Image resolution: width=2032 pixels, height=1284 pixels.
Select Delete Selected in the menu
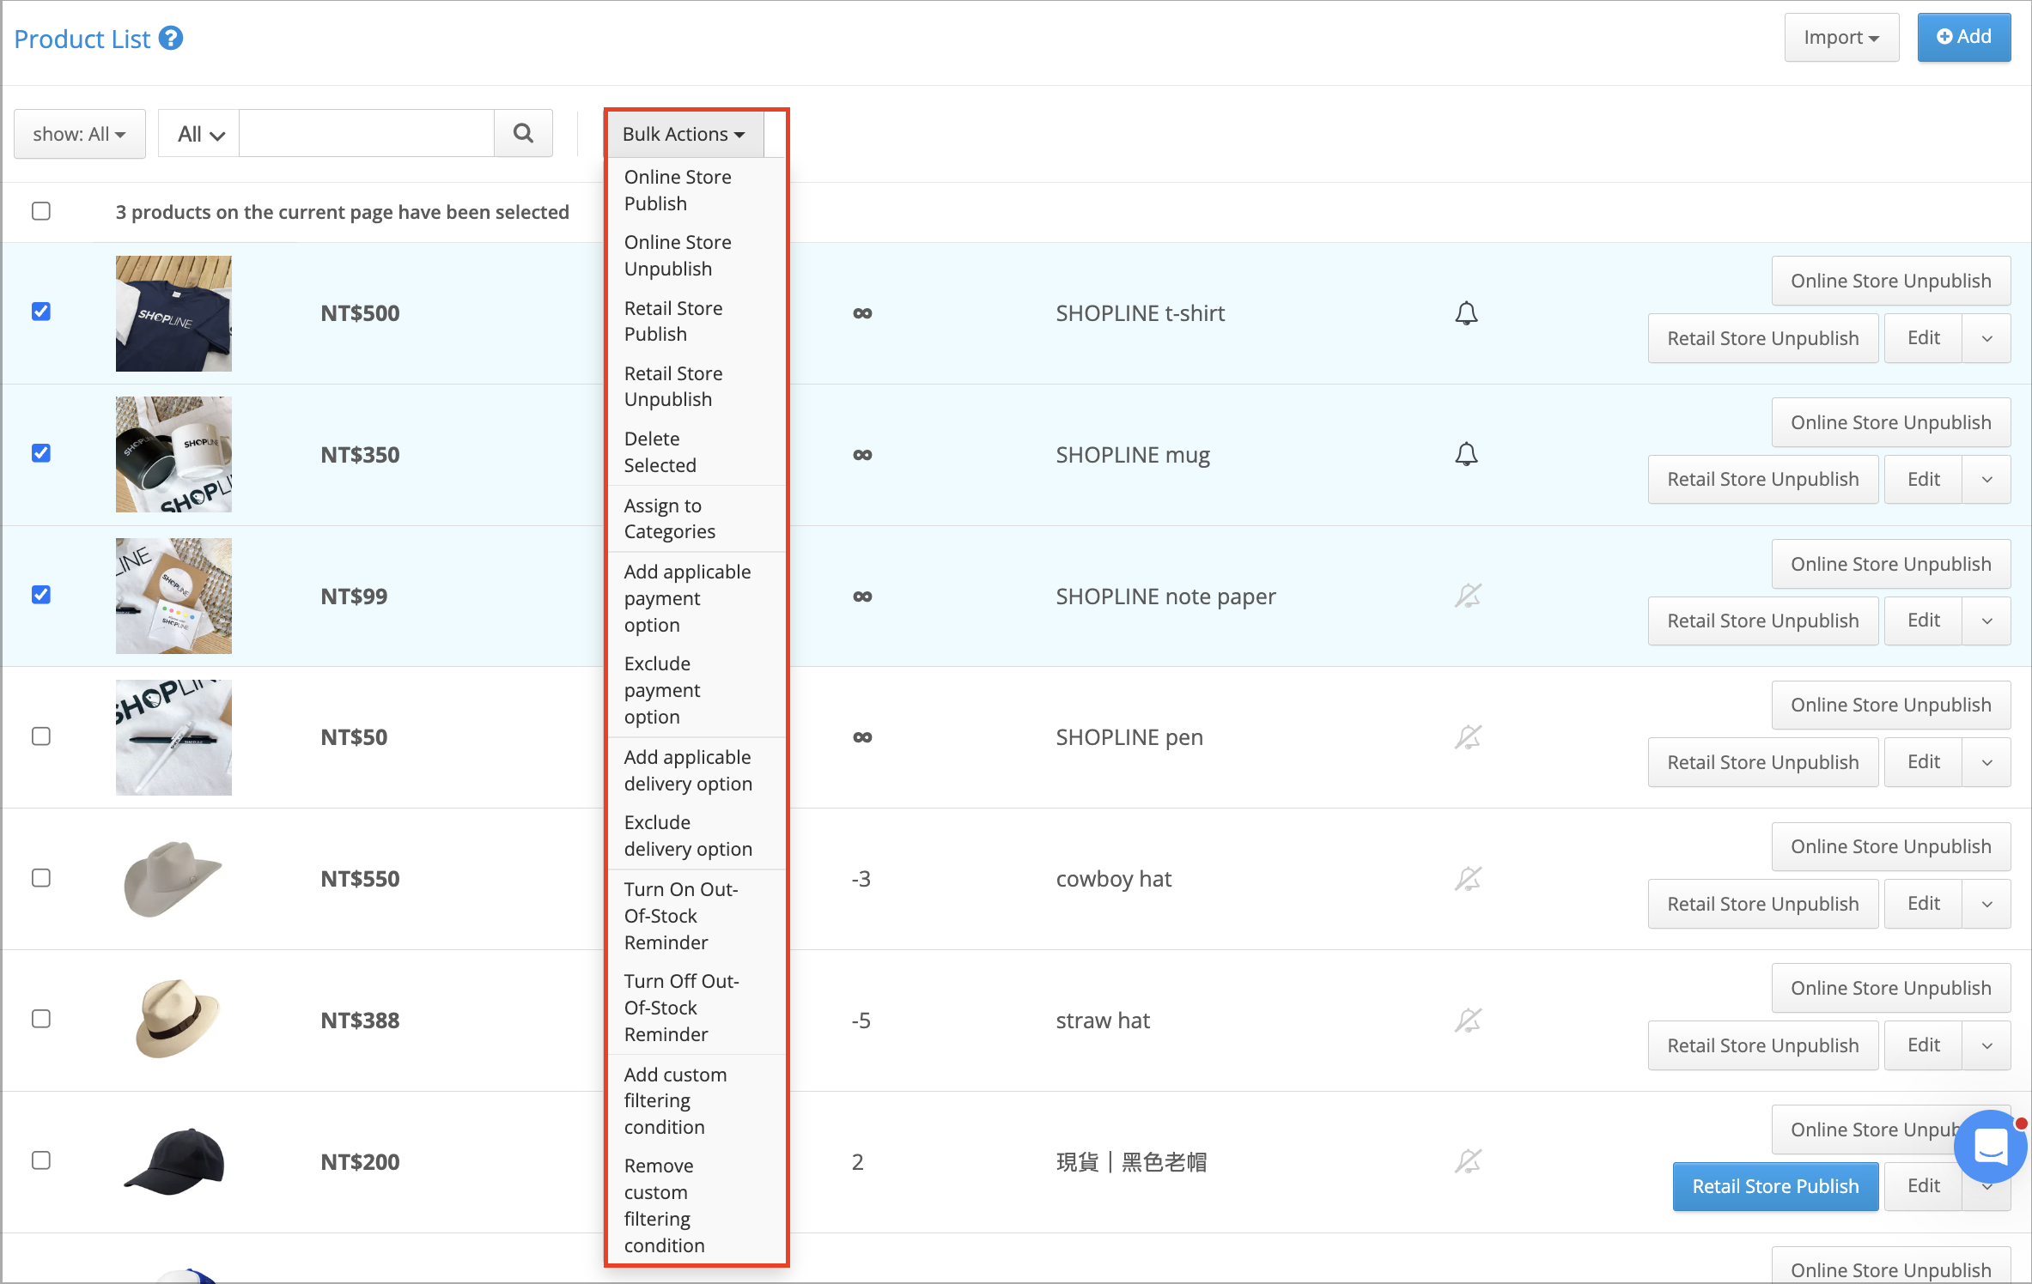[697, 452]
